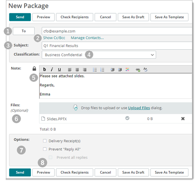Open Manage Contacts link
The image size is (196, 182).
87,38
